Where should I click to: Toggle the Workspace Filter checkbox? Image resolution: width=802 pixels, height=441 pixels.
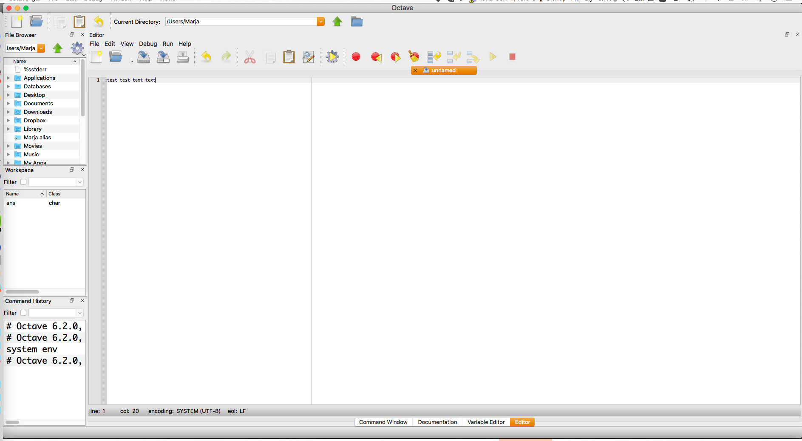(x=23, y=181)
